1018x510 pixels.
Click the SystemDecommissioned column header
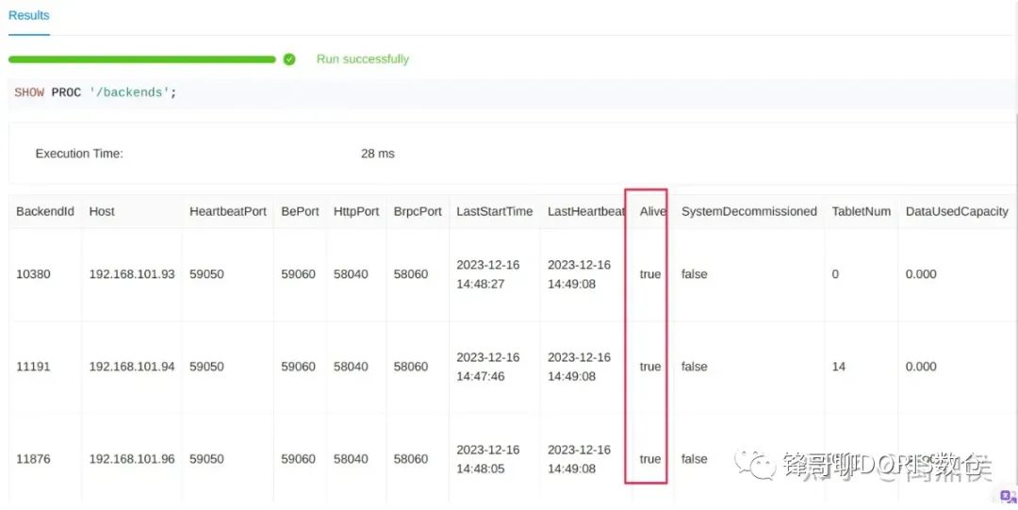click(x=749, y=212)
